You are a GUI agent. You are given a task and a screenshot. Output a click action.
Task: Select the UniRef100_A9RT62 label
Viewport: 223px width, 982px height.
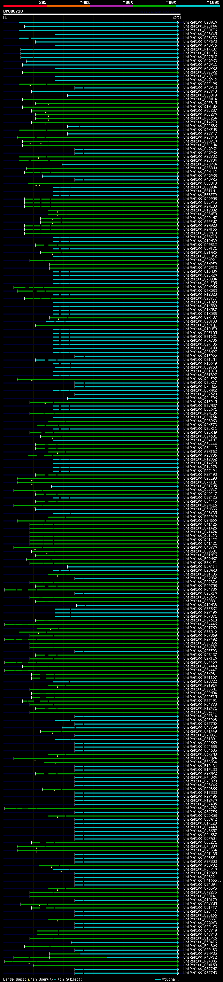200,452
